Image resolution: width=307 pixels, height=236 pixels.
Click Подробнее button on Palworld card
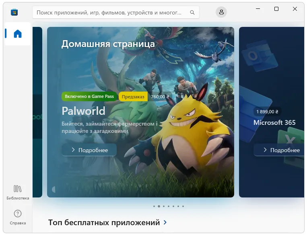point(89,150)
